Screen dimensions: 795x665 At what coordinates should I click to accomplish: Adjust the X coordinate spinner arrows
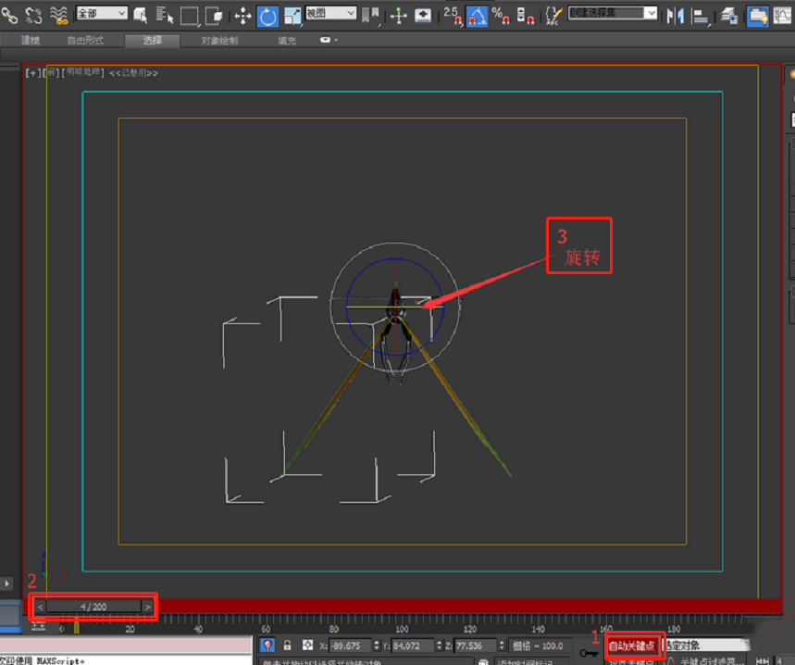[x=377, y=646]
